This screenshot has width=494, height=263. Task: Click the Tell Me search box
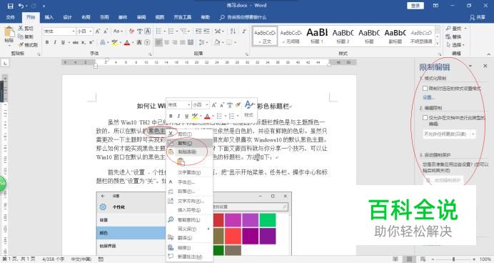click(x=243, y=17)
